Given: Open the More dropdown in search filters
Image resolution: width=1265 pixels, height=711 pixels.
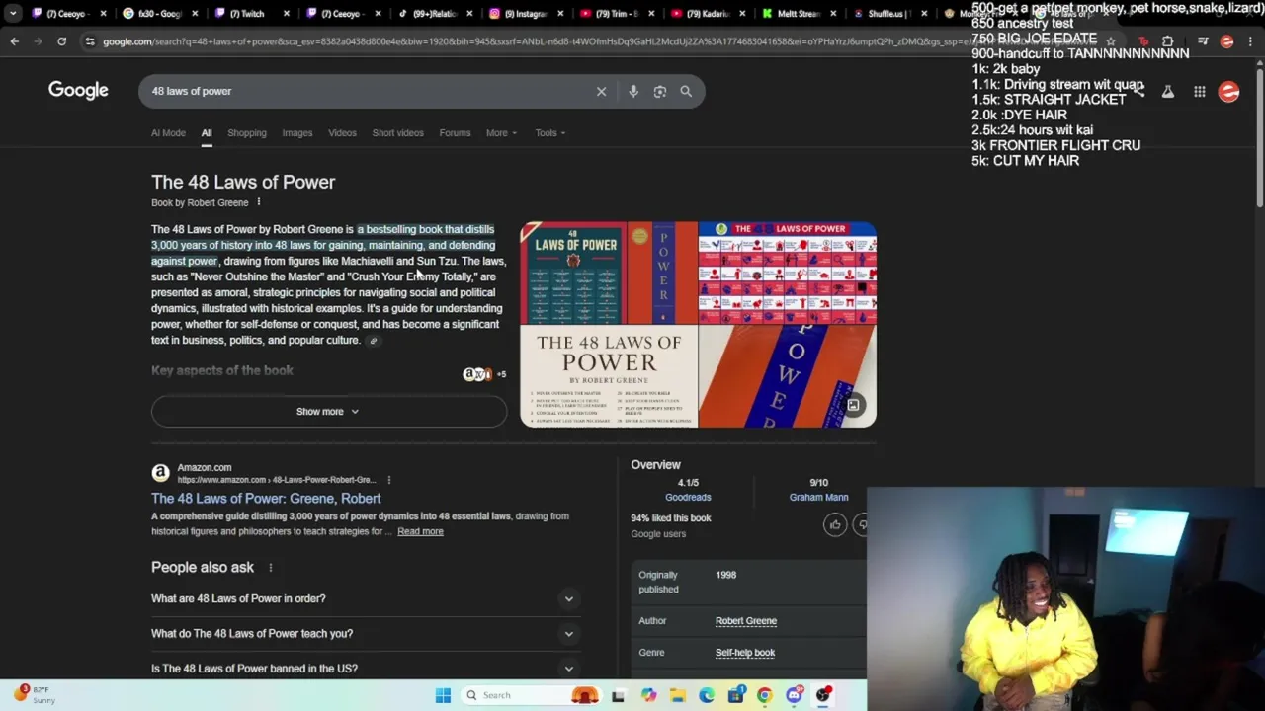Looking at the screenshot, I should click(x=501, y=133).
